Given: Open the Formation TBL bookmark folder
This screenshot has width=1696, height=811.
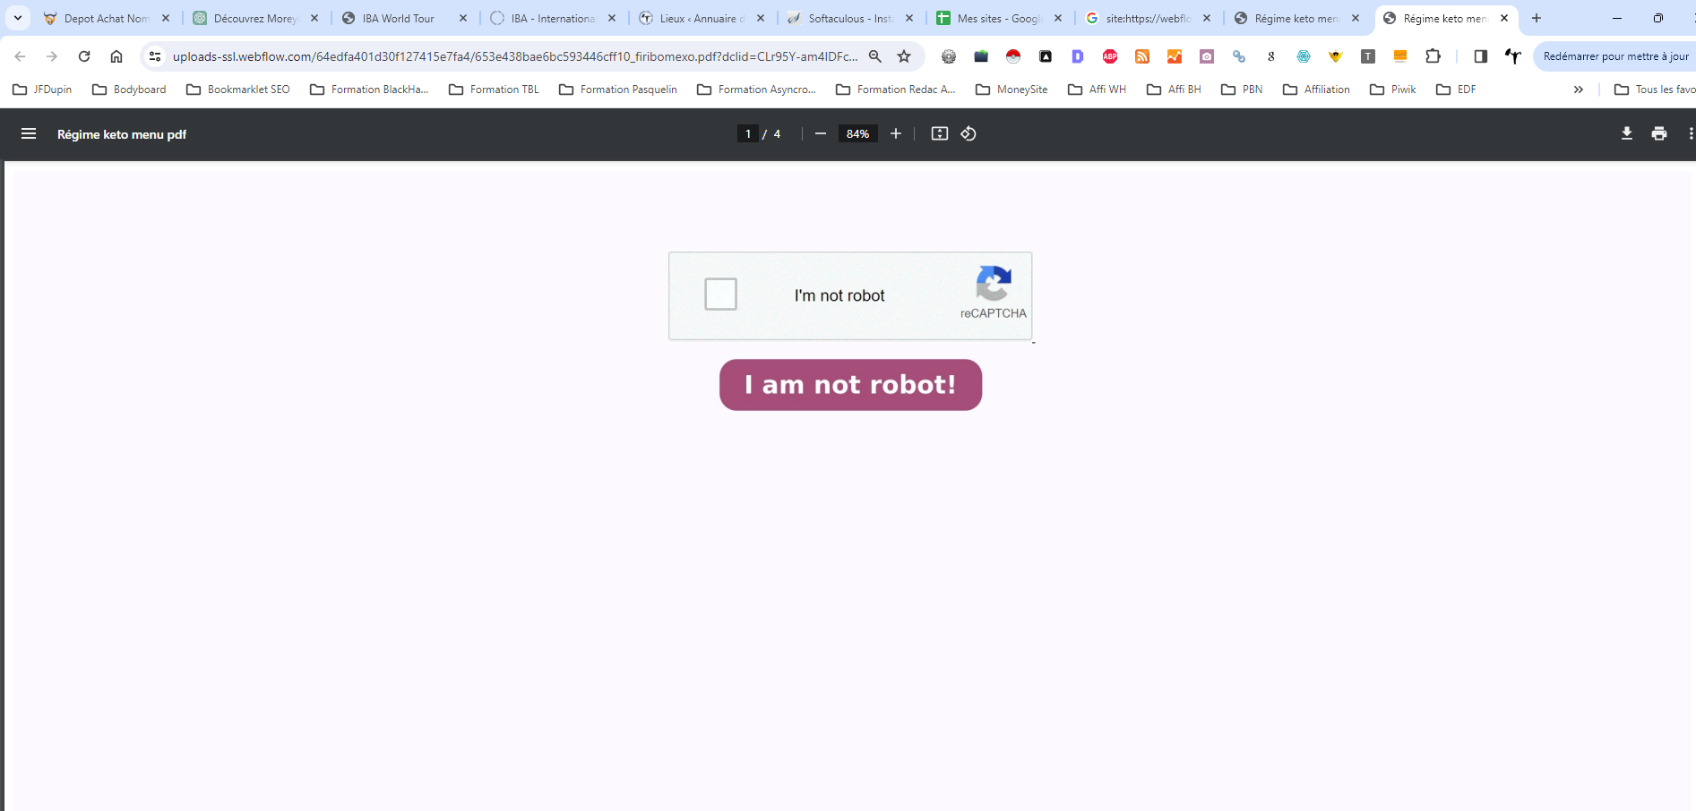Looking at the screenshot, I should click(x=495, y=90).
